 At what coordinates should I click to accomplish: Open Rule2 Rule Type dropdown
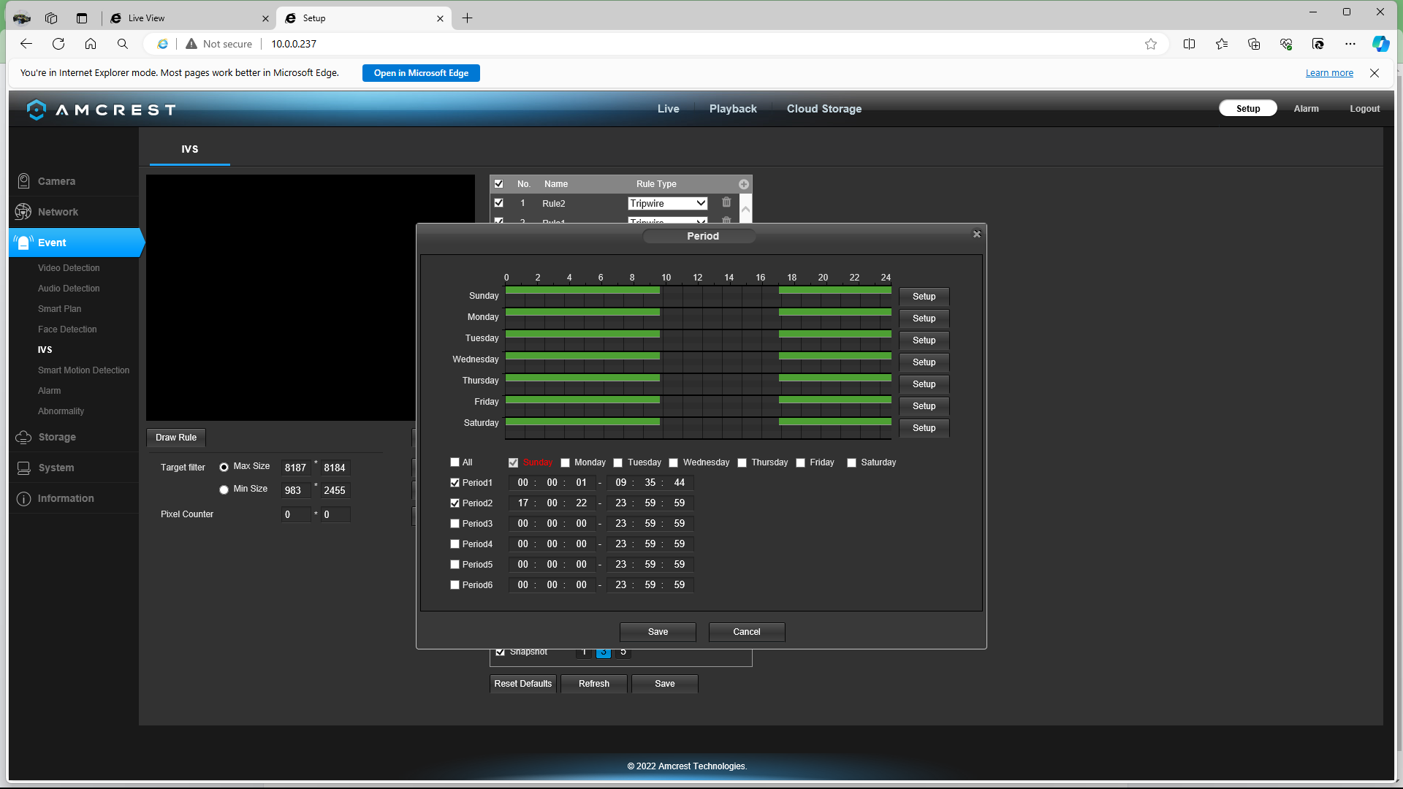coord(668,203)
